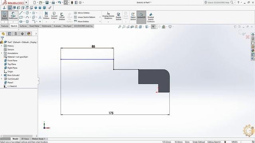Click the 175 dimension value
This screenshot has width=255, height=143.
point(111,113)
